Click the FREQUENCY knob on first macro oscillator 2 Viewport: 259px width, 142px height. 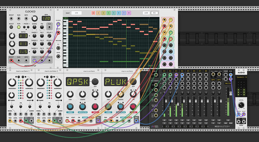[12, 82]
